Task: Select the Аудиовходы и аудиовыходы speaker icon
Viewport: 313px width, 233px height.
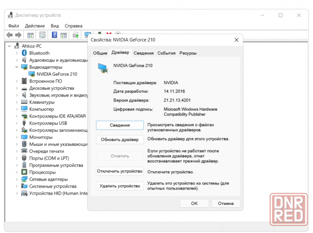Action: coord(24,60)
